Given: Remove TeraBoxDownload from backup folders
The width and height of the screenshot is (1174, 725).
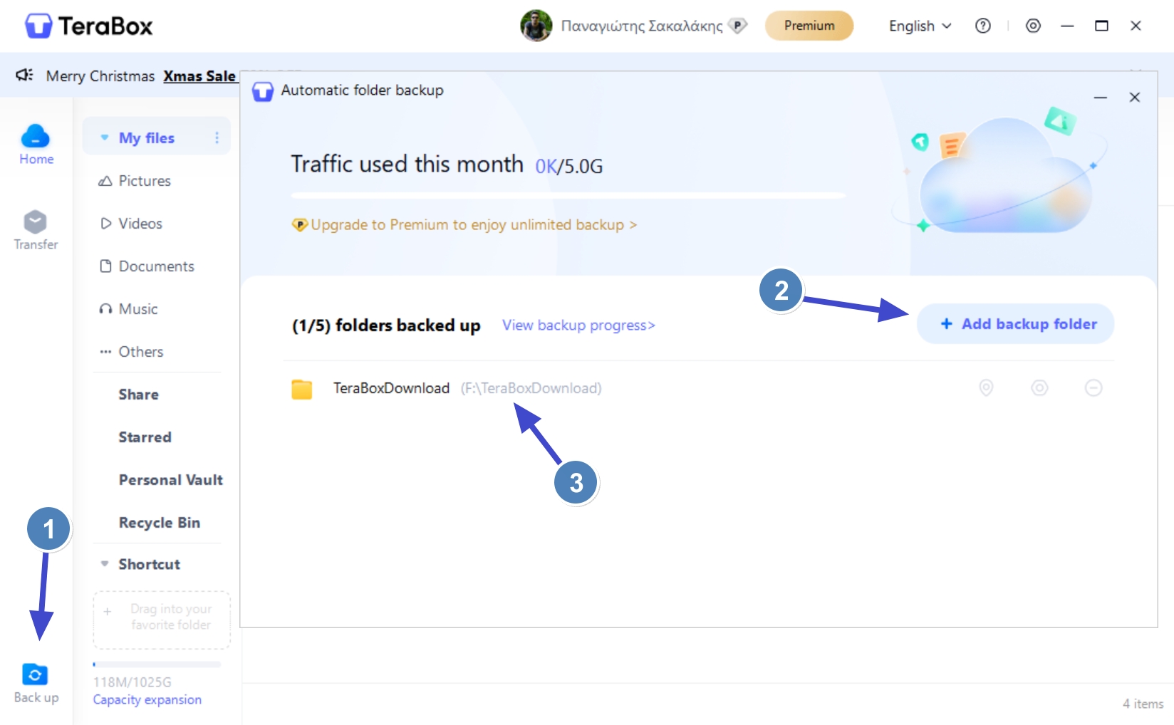Looking at the screenshot, I should pyautogui.click(x=1094, y=387).
